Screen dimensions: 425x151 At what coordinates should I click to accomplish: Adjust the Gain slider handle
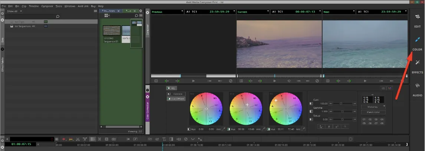tap(341, 104)
